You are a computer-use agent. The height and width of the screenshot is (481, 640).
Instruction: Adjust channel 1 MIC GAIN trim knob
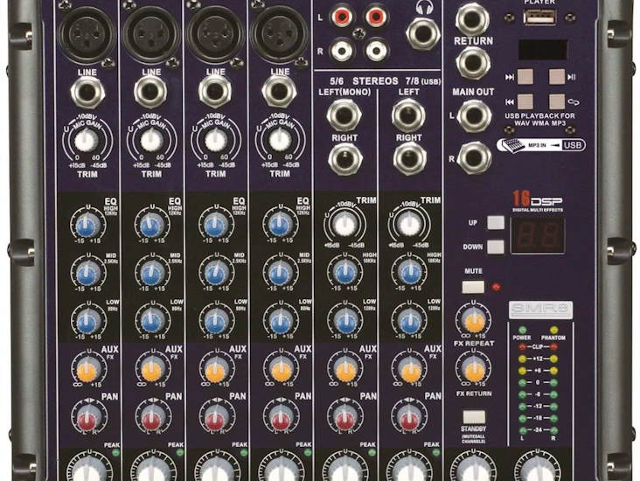point(87,141)
